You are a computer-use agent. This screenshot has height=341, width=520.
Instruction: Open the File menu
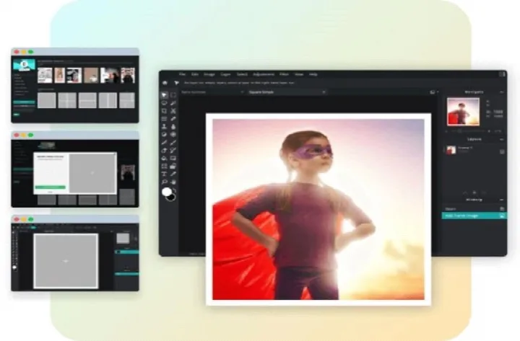182,74
